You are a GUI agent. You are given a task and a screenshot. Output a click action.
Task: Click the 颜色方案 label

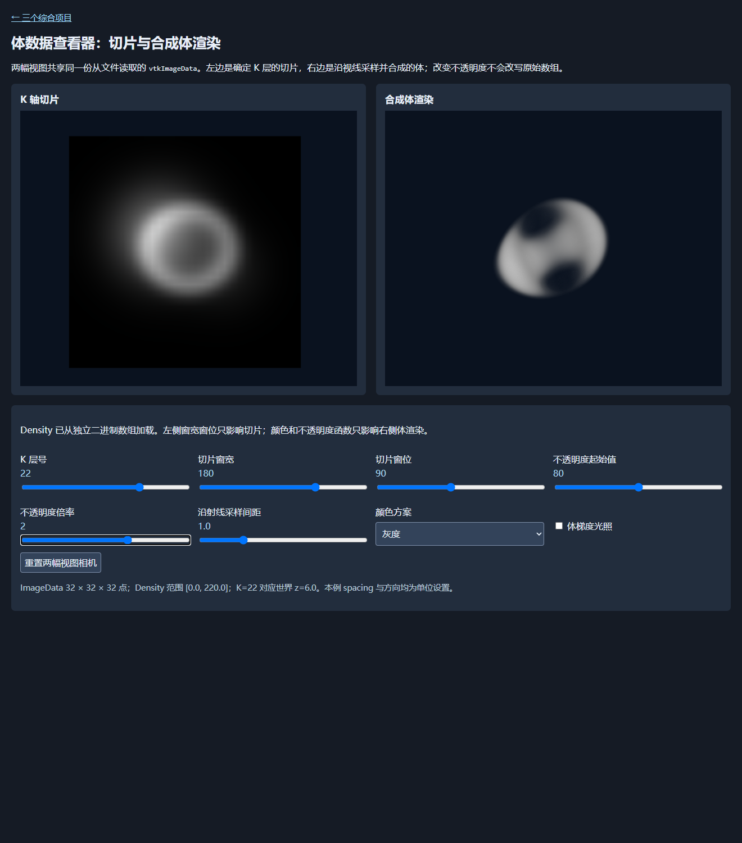click(x=393, y=513)
